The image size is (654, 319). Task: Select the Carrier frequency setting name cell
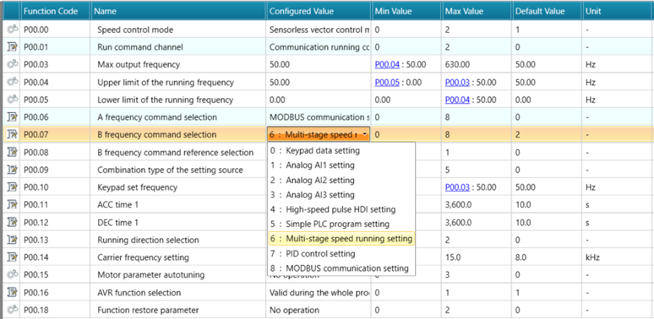point(178,257)
